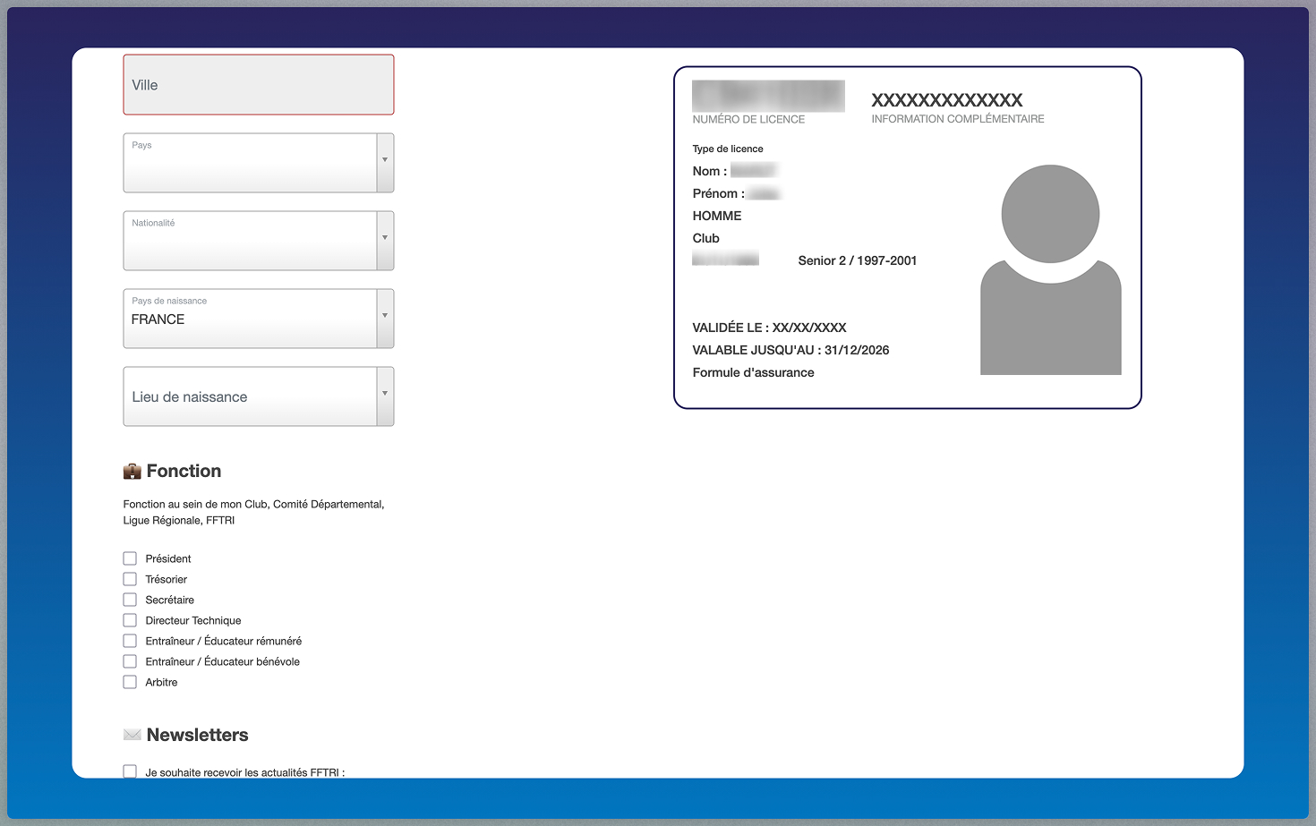Viewport: 1316px width, 826px height.
Task: Tick the Trésorier checkbox
Action: click(x=130, y=579)
